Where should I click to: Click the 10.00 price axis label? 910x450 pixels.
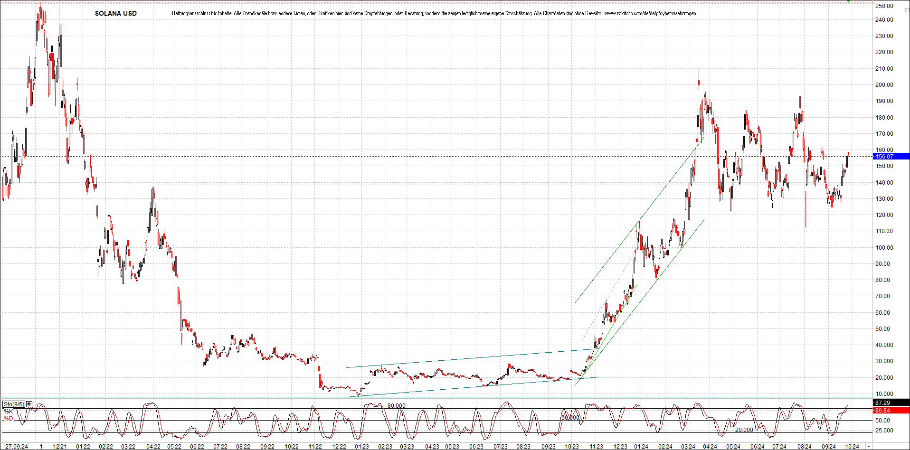coord(884,394)
